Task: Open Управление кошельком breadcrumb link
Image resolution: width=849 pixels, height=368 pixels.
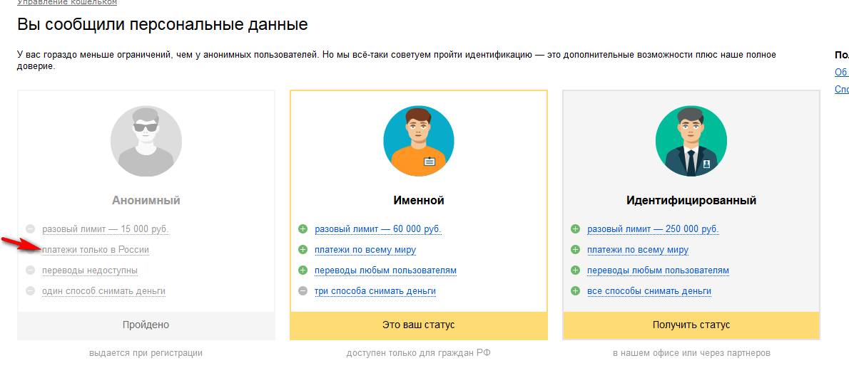Action: [x=67, y=3]
